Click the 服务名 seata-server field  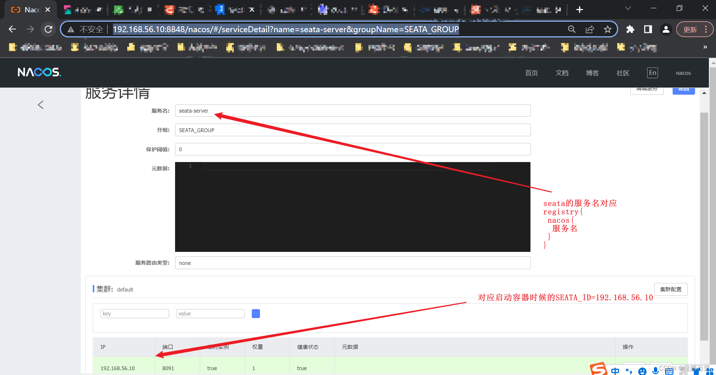click(353, 111)
